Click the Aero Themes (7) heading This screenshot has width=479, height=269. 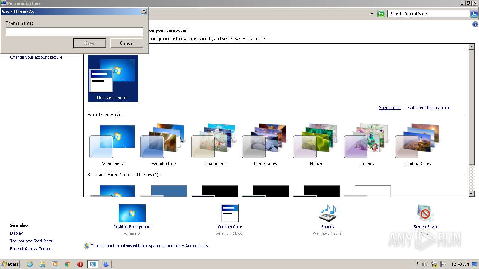pos(104,115)
